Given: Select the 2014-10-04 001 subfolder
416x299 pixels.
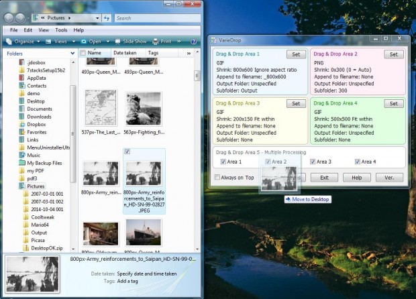Looking at the screenshot, I should coord(47,209).
